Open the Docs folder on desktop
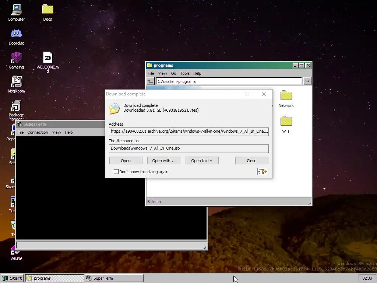The height and width of the screenshot is (283, 377). click(47, 13)
